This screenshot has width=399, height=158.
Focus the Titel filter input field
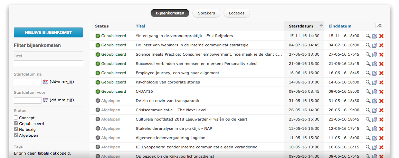[48, 64]
